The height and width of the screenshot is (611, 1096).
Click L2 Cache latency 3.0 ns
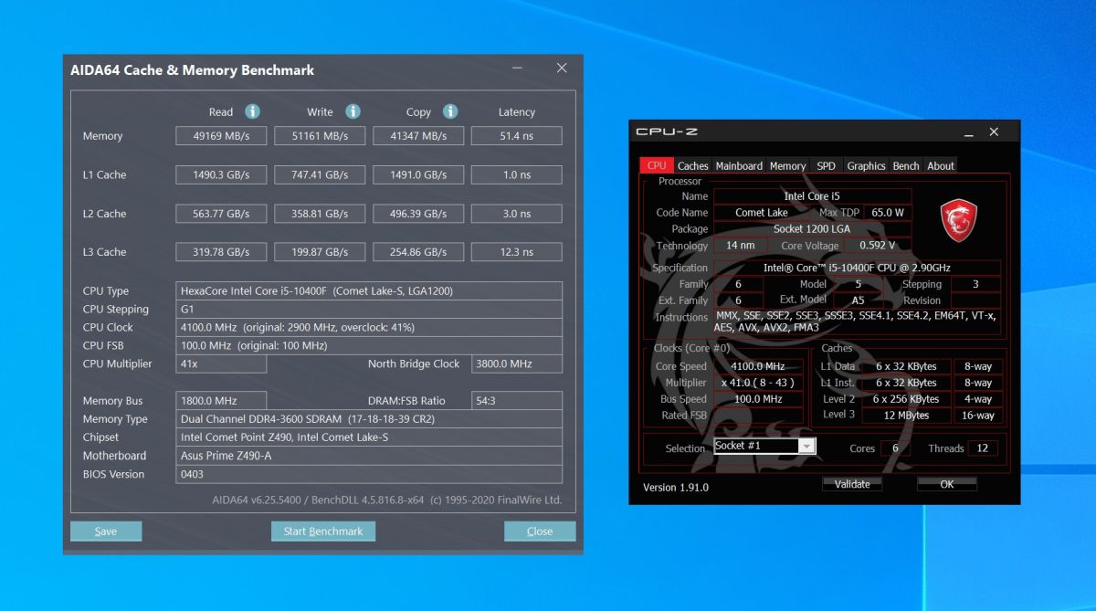517,214
